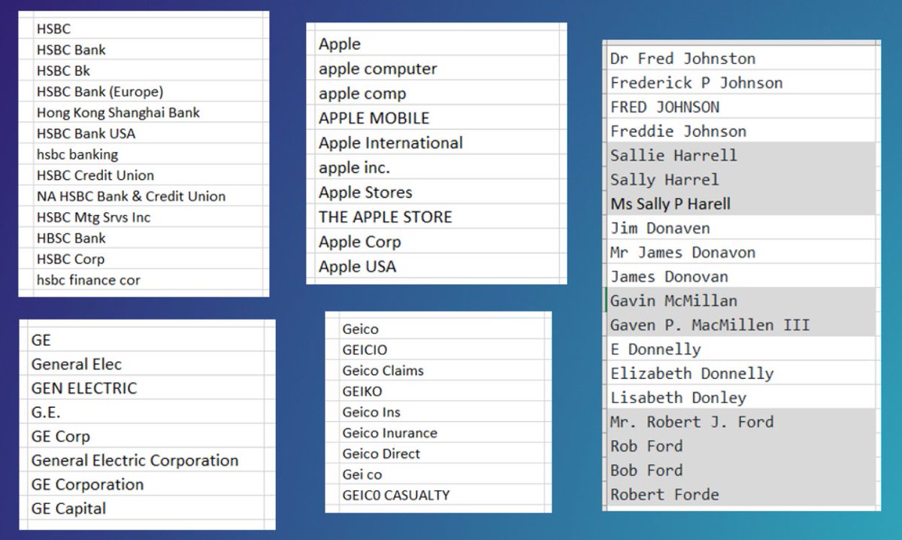Click the 'Ms Sally P Harell' cell

point(741,204)
